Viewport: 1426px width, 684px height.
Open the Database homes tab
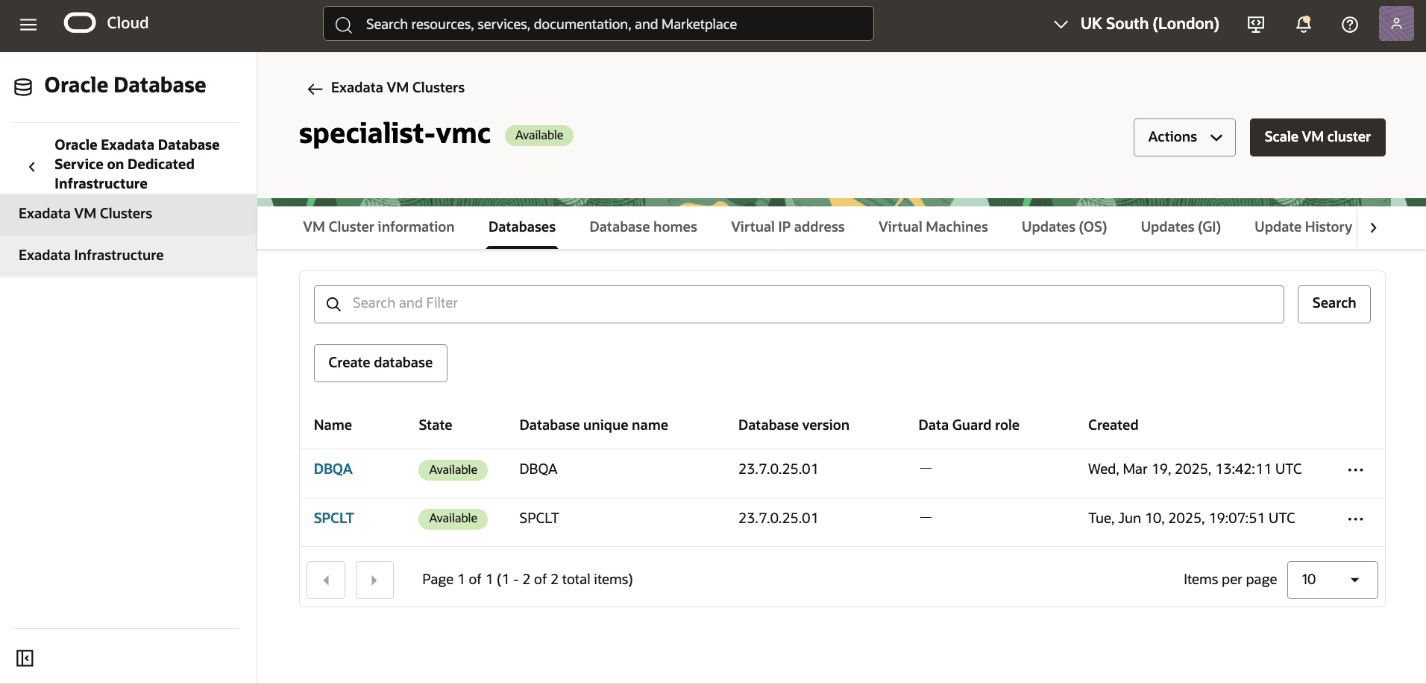point(643,227)
